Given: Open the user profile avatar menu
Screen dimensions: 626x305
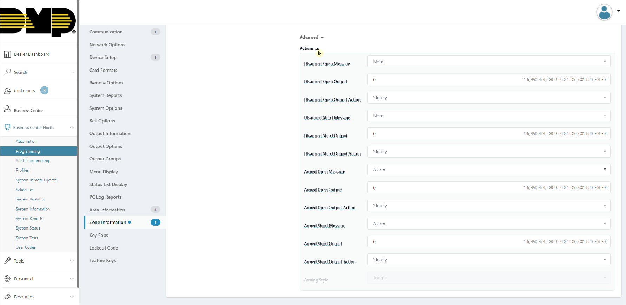Looking at the screenshot, I should point(604,12).
